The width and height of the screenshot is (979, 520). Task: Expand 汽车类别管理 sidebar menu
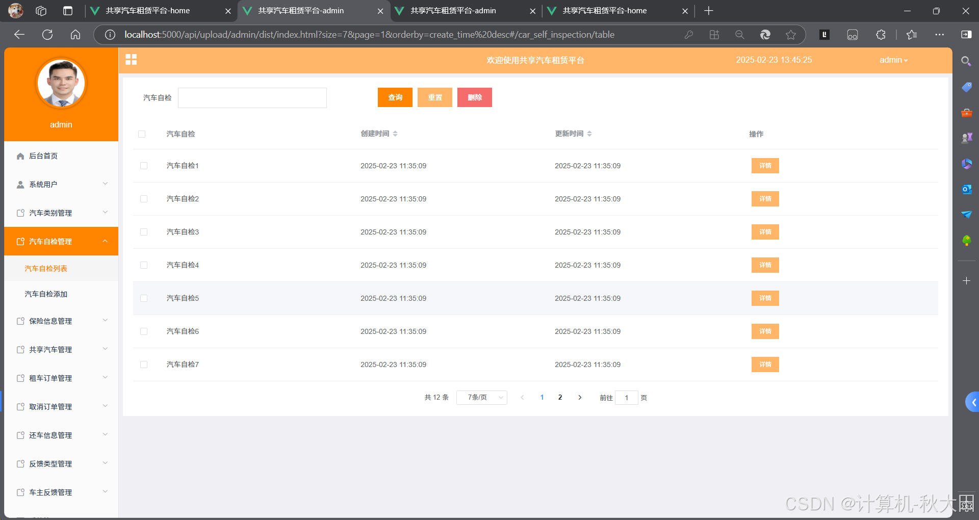(61, 213)
